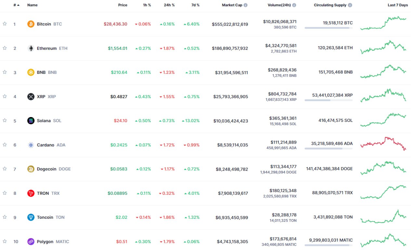Sort the table by Price column
This screenshot has width=416, height=250.
pos(123,5)
